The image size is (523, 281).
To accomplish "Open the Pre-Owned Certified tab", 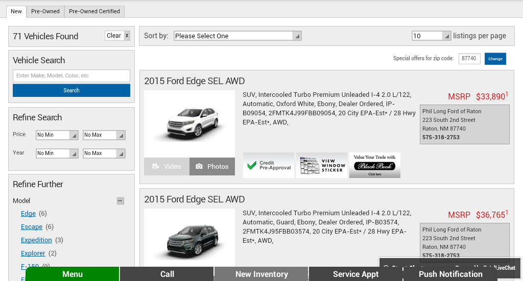I will click(94, 11).
